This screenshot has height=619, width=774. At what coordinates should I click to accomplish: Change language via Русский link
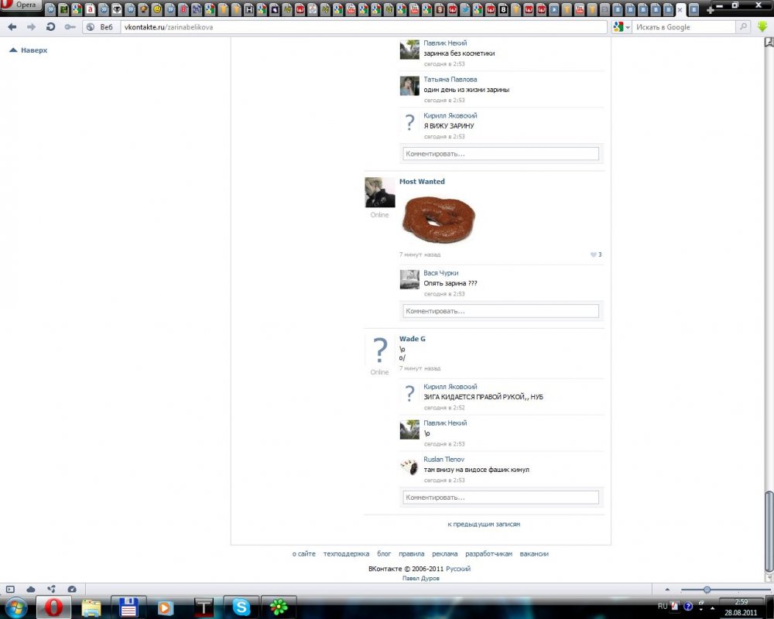pos(458,569)
